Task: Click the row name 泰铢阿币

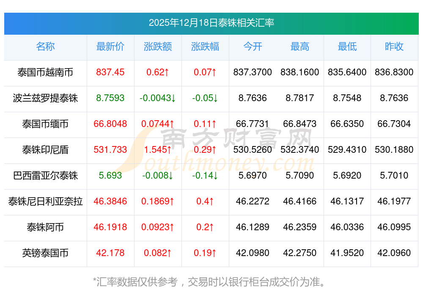Action: coord(45,227)
